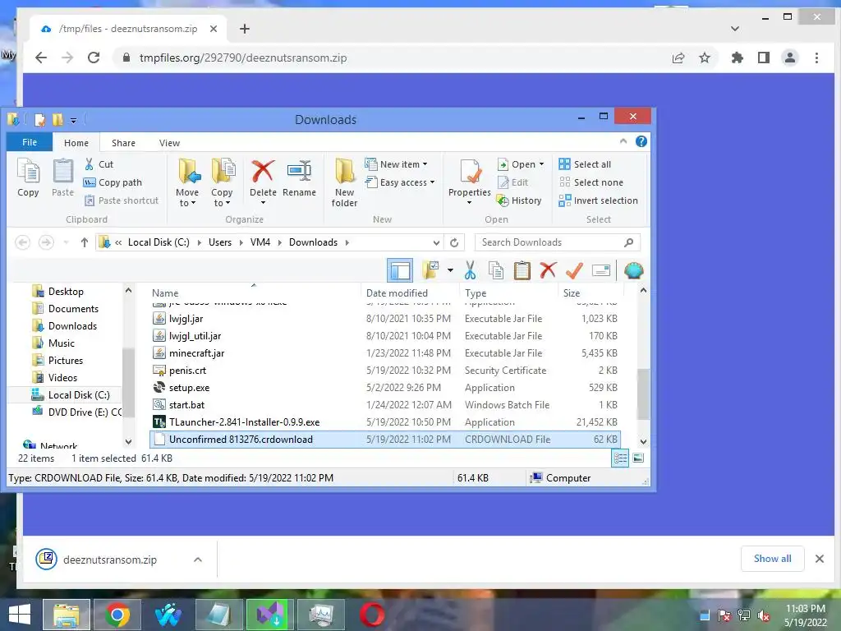Screen dimensions: 841x631
Task: Click the red Delete icon in ribbon
Action: (263, 172)
